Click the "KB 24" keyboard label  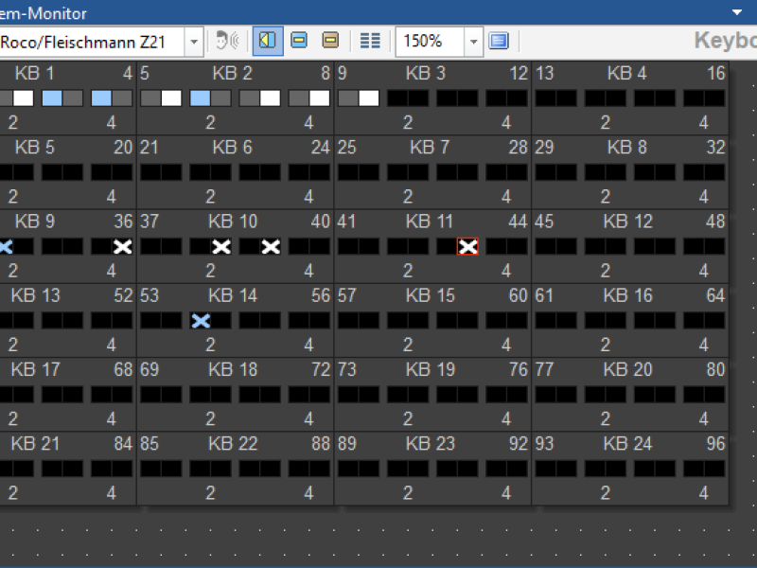(x=627, y=443)
